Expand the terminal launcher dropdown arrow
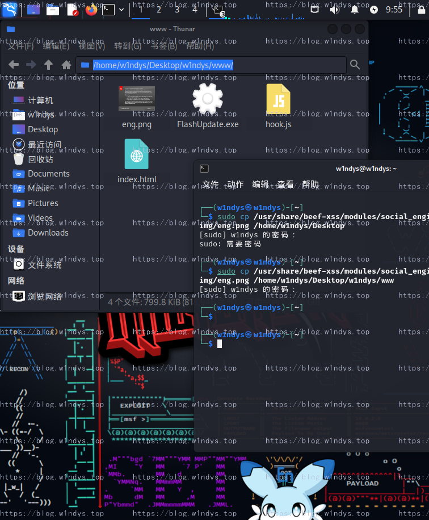The width and height of the screenshot is (429, 520). pos(121,10)
